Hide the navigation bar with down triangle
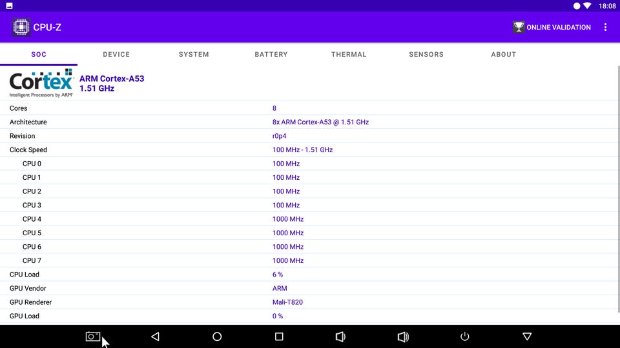 tap(527, 336)
